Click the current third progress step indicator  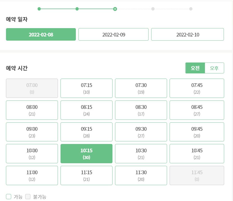(x=115, y=9)
